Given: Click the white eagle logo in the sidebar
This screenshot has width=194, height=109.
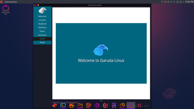Looking at the screenshot, I should pos(42,10).
